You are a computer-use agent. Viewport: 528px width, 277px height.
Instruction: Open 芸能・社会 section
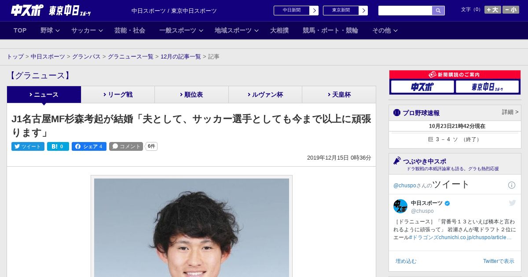tap(130, 30)
